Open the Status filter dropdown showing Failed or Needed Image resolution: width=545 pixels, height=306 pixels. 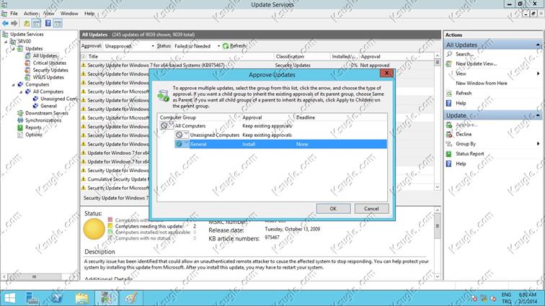197,46
